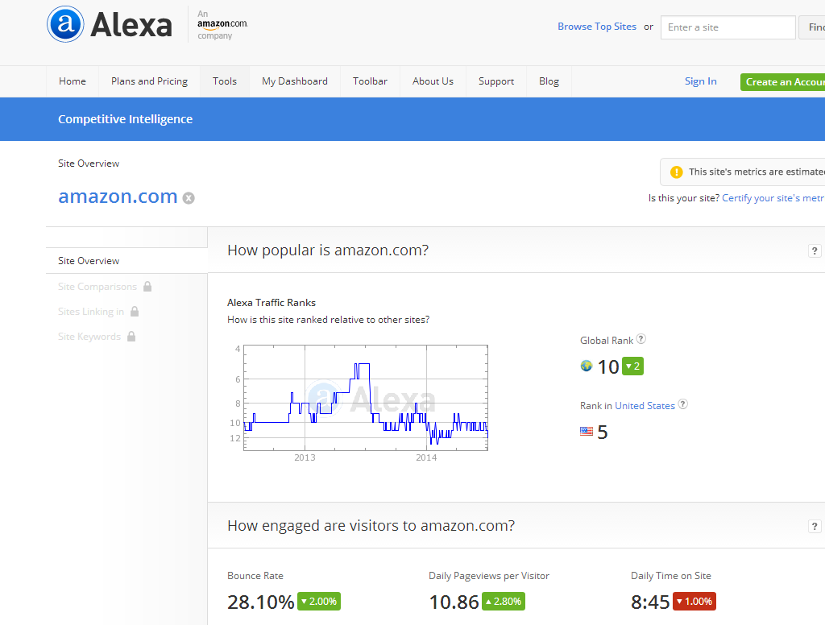
Task: Click the globe icon by Global Rank
Action: 587,366
